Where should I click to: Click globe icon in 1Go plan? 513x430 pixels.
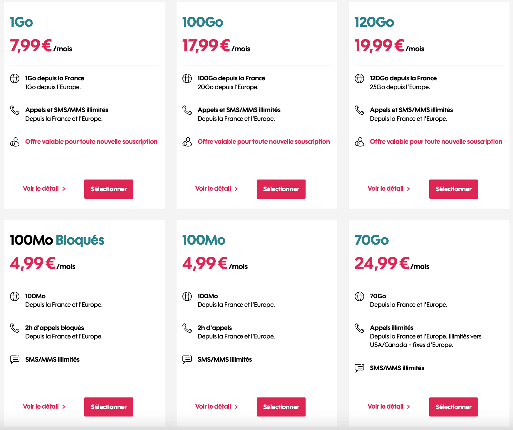click(15, 79)
